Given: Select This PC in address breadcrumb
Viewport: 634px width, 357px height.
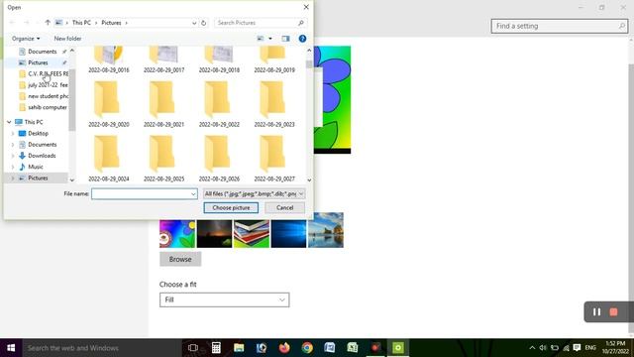Looking at the screenshot, I should coord(81,23).
